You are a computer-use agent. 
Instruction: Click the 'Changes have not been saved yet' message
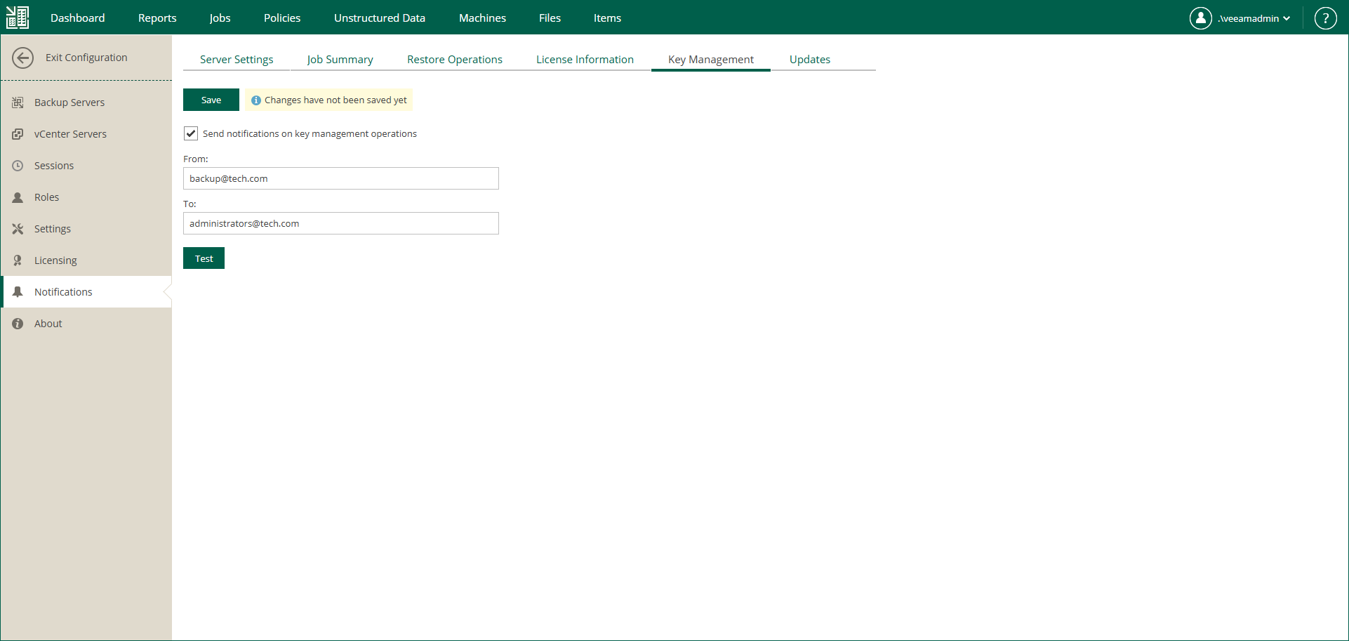click(x=335, y=100)
